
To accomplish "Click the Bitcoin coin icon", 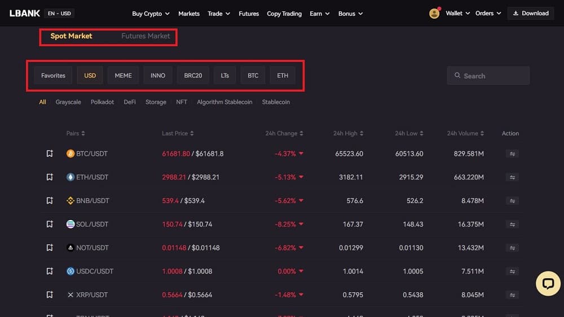I will [x=70, y=153].
